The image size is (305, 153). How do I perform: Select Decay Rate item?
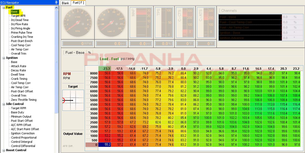pos(18,70)
